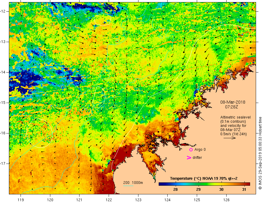Click the cyan 200 1000m contour sample line
The image size is (262, 203).
point(128,186)
